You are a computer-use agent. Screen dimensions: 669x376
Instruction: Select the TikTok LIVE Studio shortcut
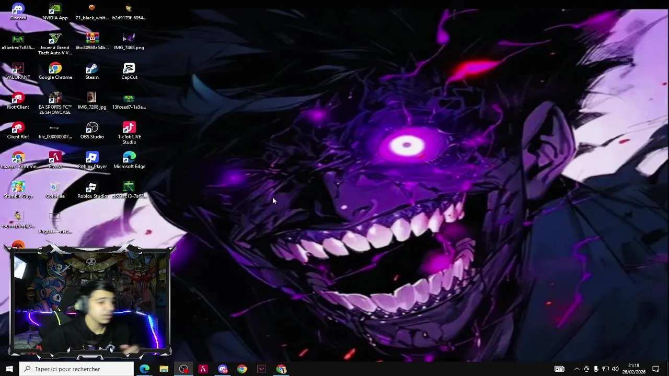point(129,134)
